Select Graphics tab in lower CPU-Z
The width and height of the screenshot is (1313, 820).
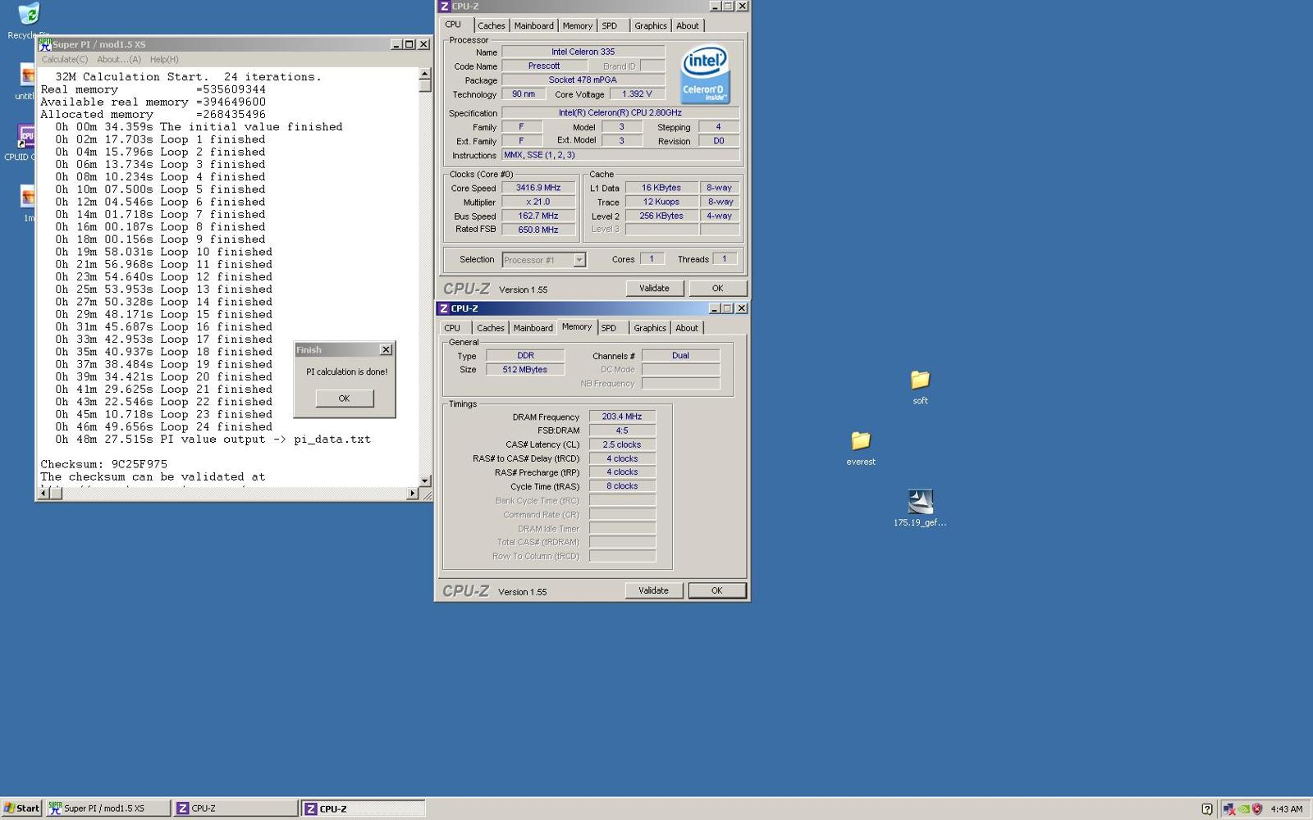click(650, 328)
